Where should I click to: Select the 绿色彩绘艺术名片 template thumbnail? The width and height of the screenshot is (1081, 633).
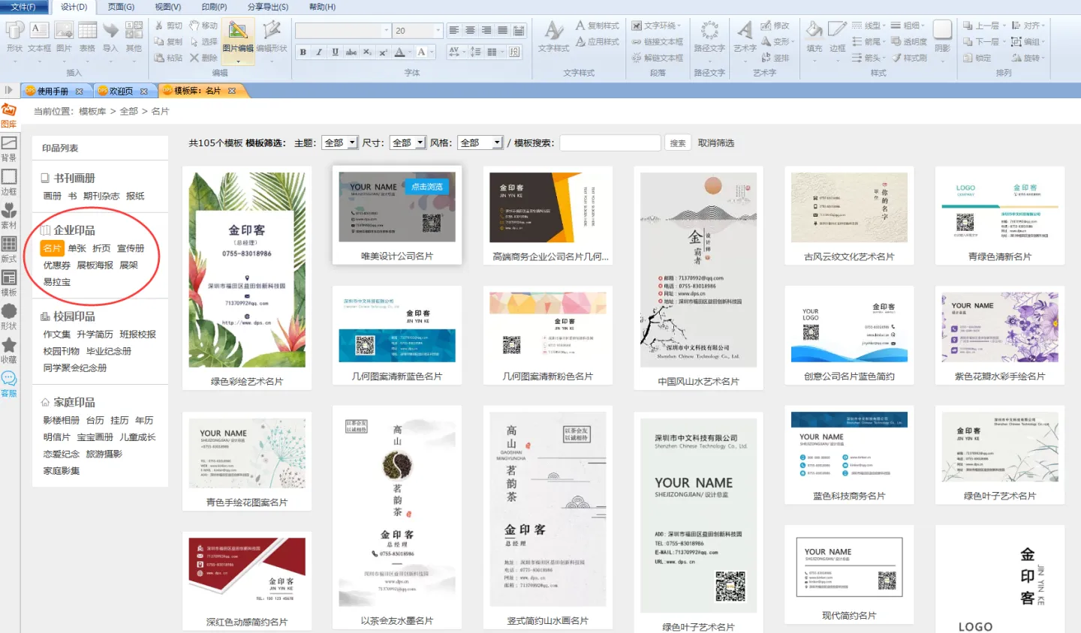pyautogui.click(x=247, y=270)
